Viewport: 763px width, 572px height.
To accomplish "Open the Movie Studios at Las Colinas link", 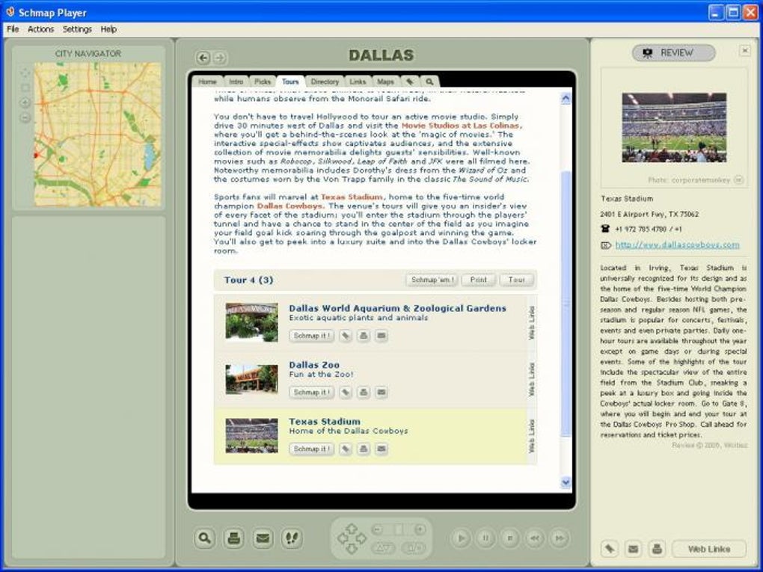I will [x=461, y=126].
